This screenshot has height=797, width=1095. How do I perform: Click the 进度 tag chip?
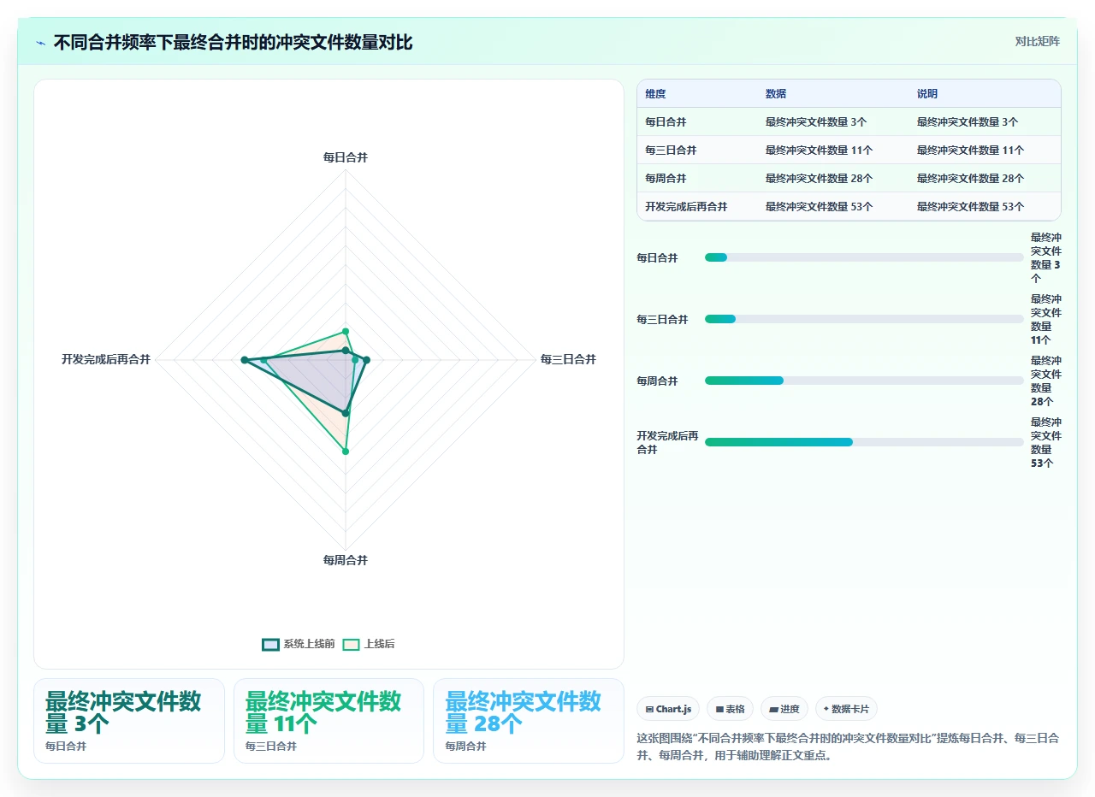tap(784, 709)
